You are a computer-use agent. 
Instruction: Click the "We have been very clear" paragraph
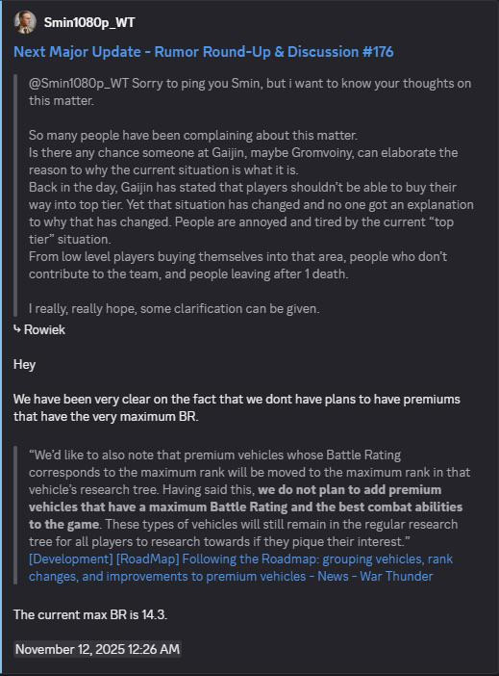coord(237,407)
